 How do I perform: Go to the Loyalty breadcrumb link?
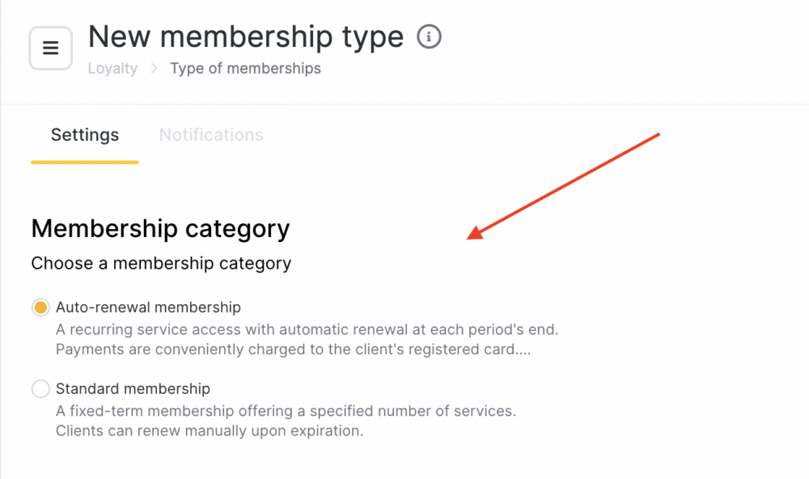112,68
